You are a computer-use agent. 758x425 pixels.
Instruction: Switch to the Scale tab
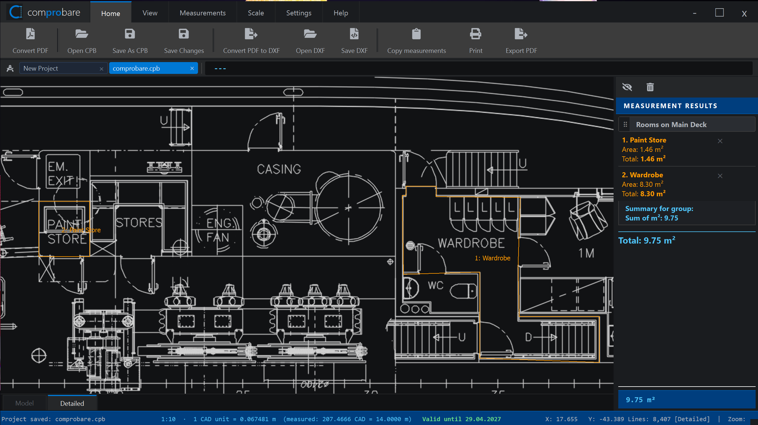(x=256, y=13)
